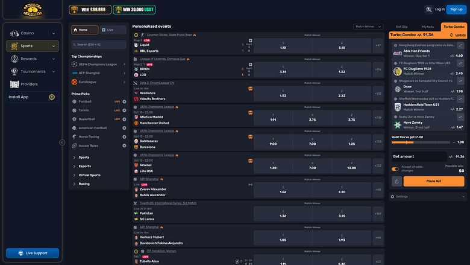470x265 pixels.
Task: Click the stats icon on Arsenal match
Action: coord(250,161)
